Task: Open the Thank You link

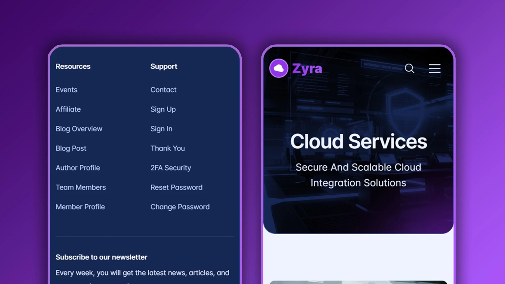Action: (x=168, y=148)
